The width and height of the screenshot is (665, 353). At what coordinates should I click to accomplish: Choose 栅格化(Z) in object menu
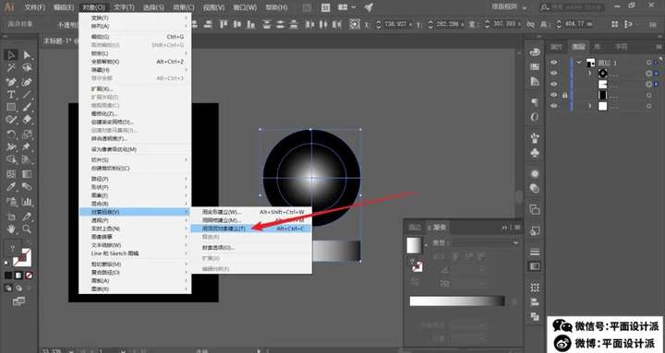point(135,113)
